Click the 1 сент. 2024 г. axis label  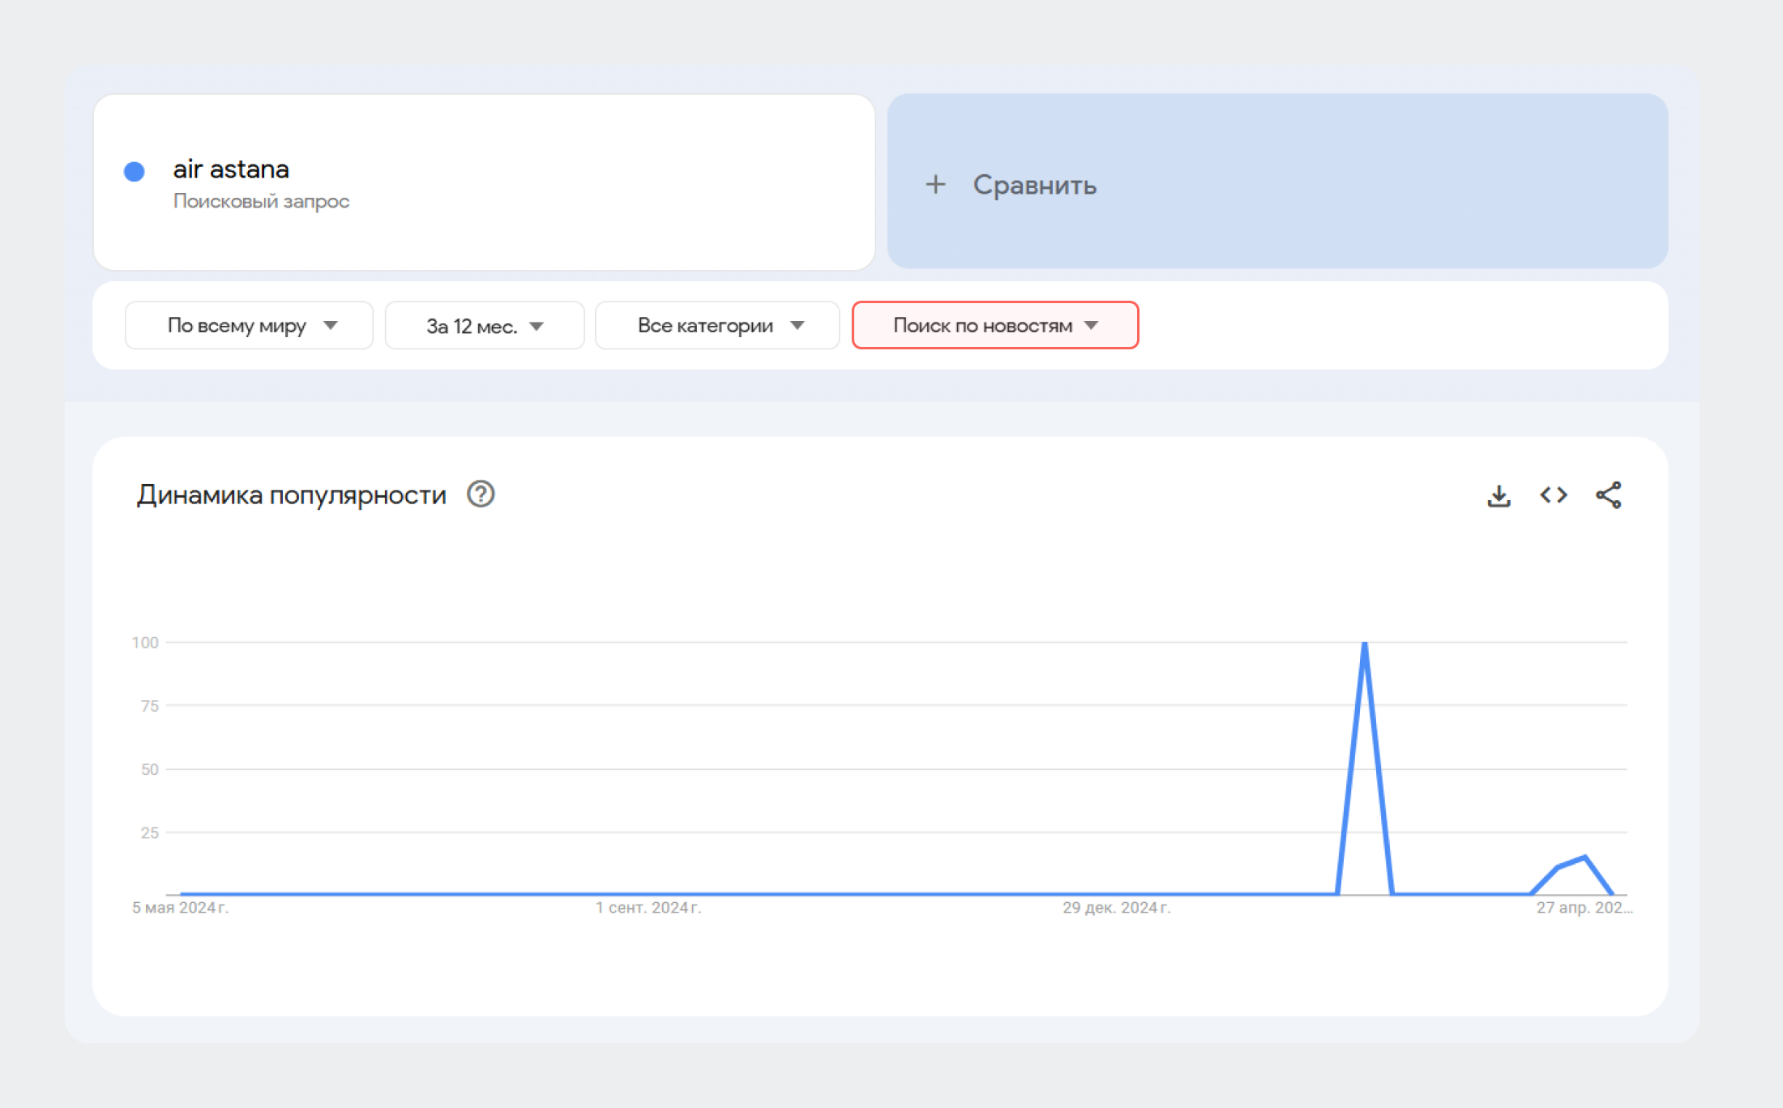point(648,908)
